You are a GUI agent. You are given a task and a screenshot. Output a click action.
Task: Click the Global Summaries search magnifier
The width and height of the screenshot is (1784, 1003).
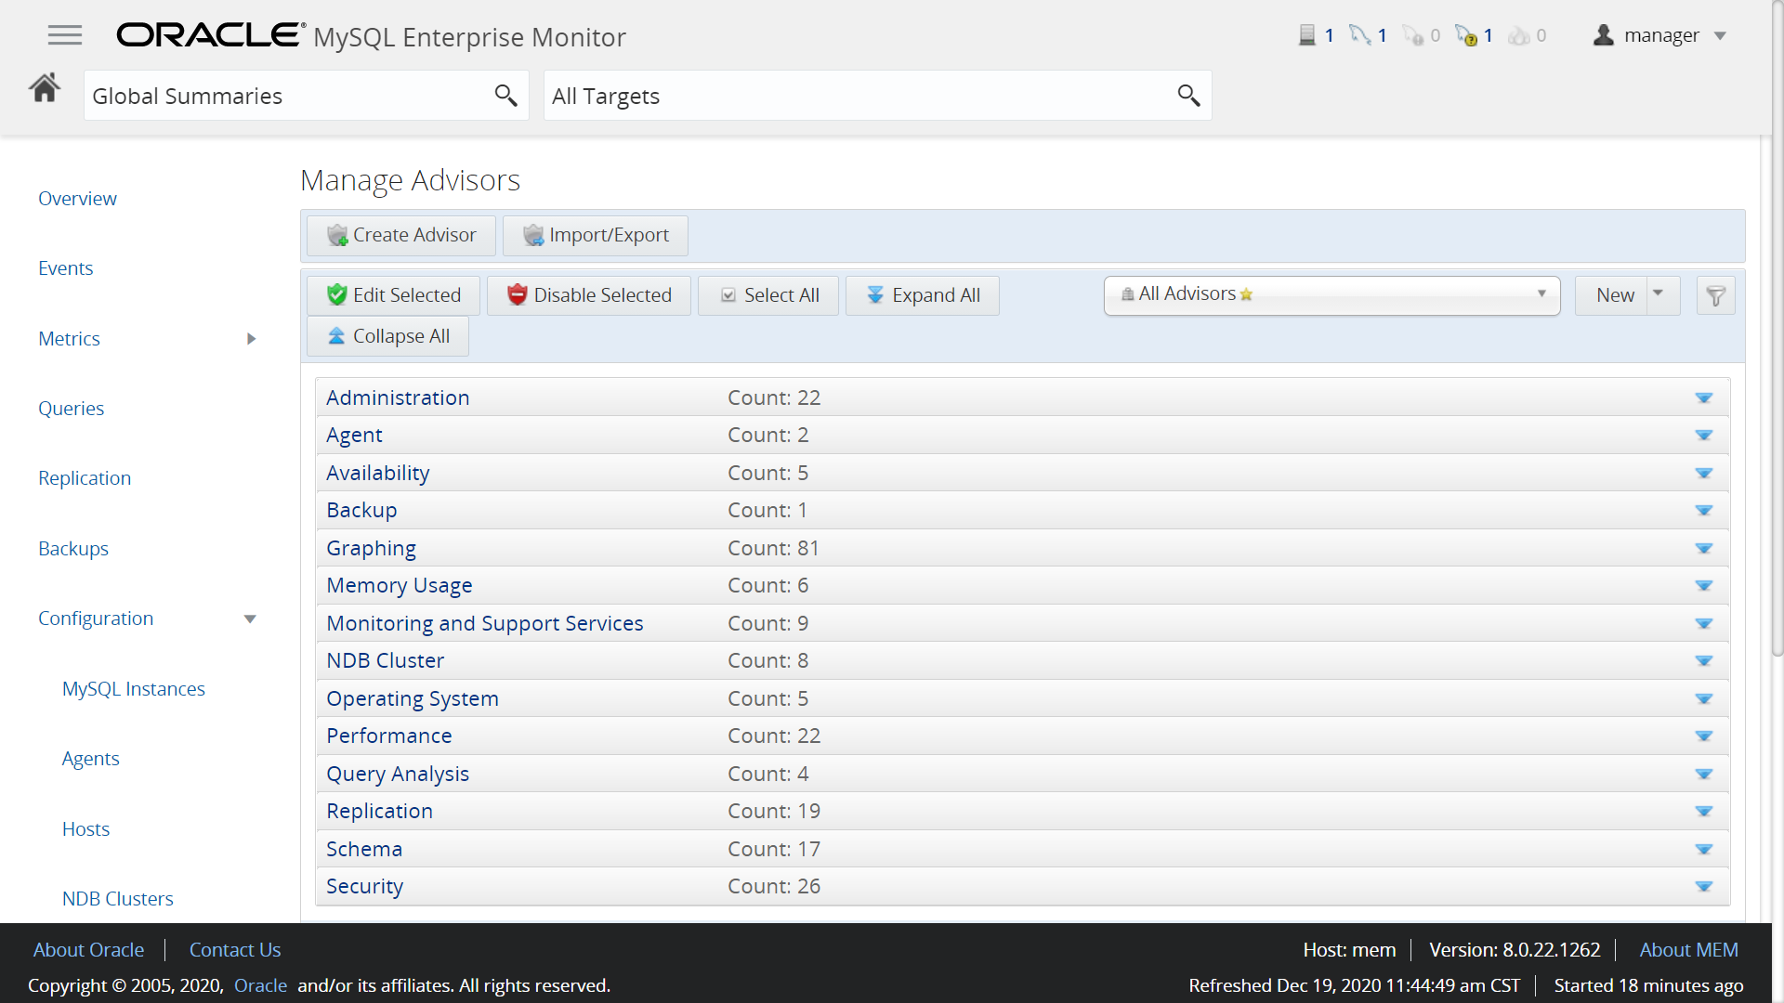click(x=505, y=95)
